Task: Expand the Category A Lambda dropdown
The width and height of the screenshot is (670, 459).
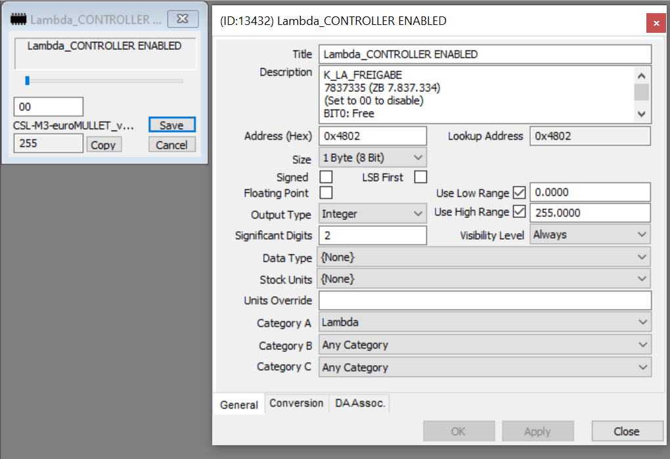Action: pyautogui.click(x=485, y=322)
